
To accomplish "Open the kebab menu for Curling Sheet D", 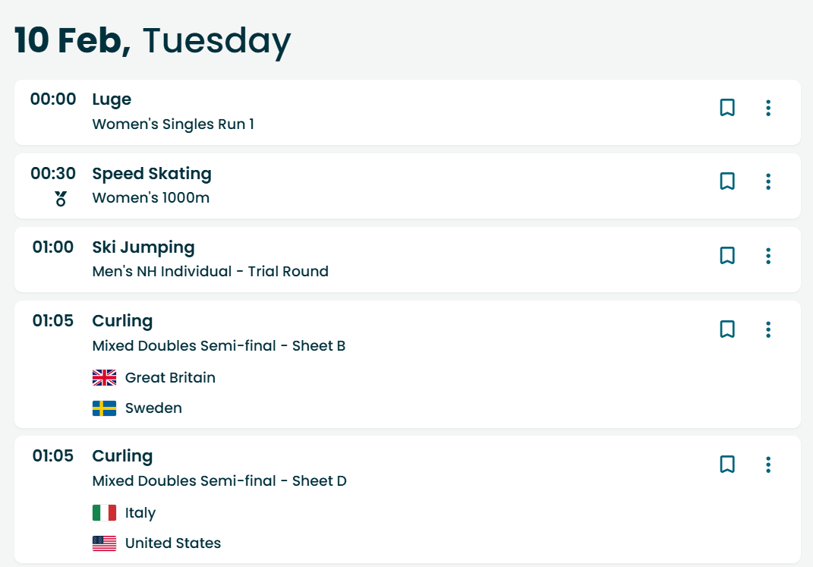I will pos(768,465).
